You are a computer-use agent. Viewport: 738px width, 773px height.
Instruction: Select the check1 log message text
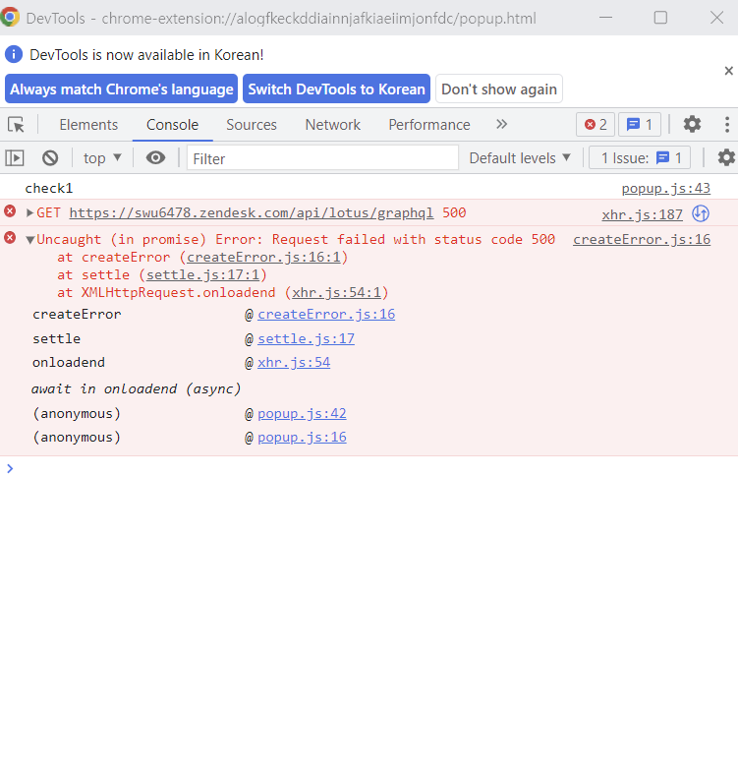(49, 188)
